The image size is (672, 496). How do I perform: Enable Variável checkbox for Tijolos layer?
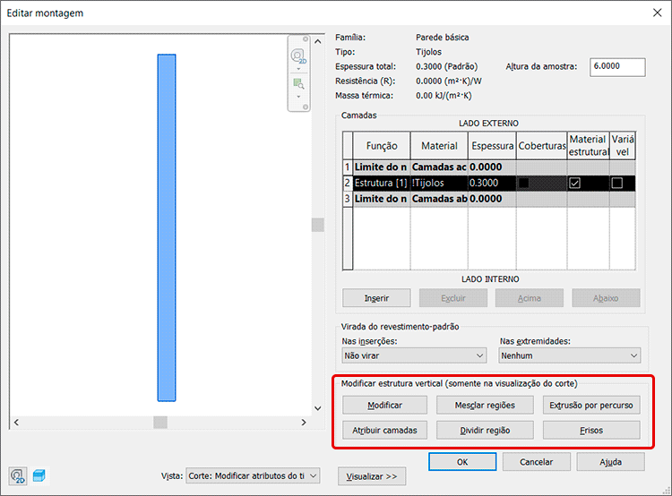tap(617, 184)
